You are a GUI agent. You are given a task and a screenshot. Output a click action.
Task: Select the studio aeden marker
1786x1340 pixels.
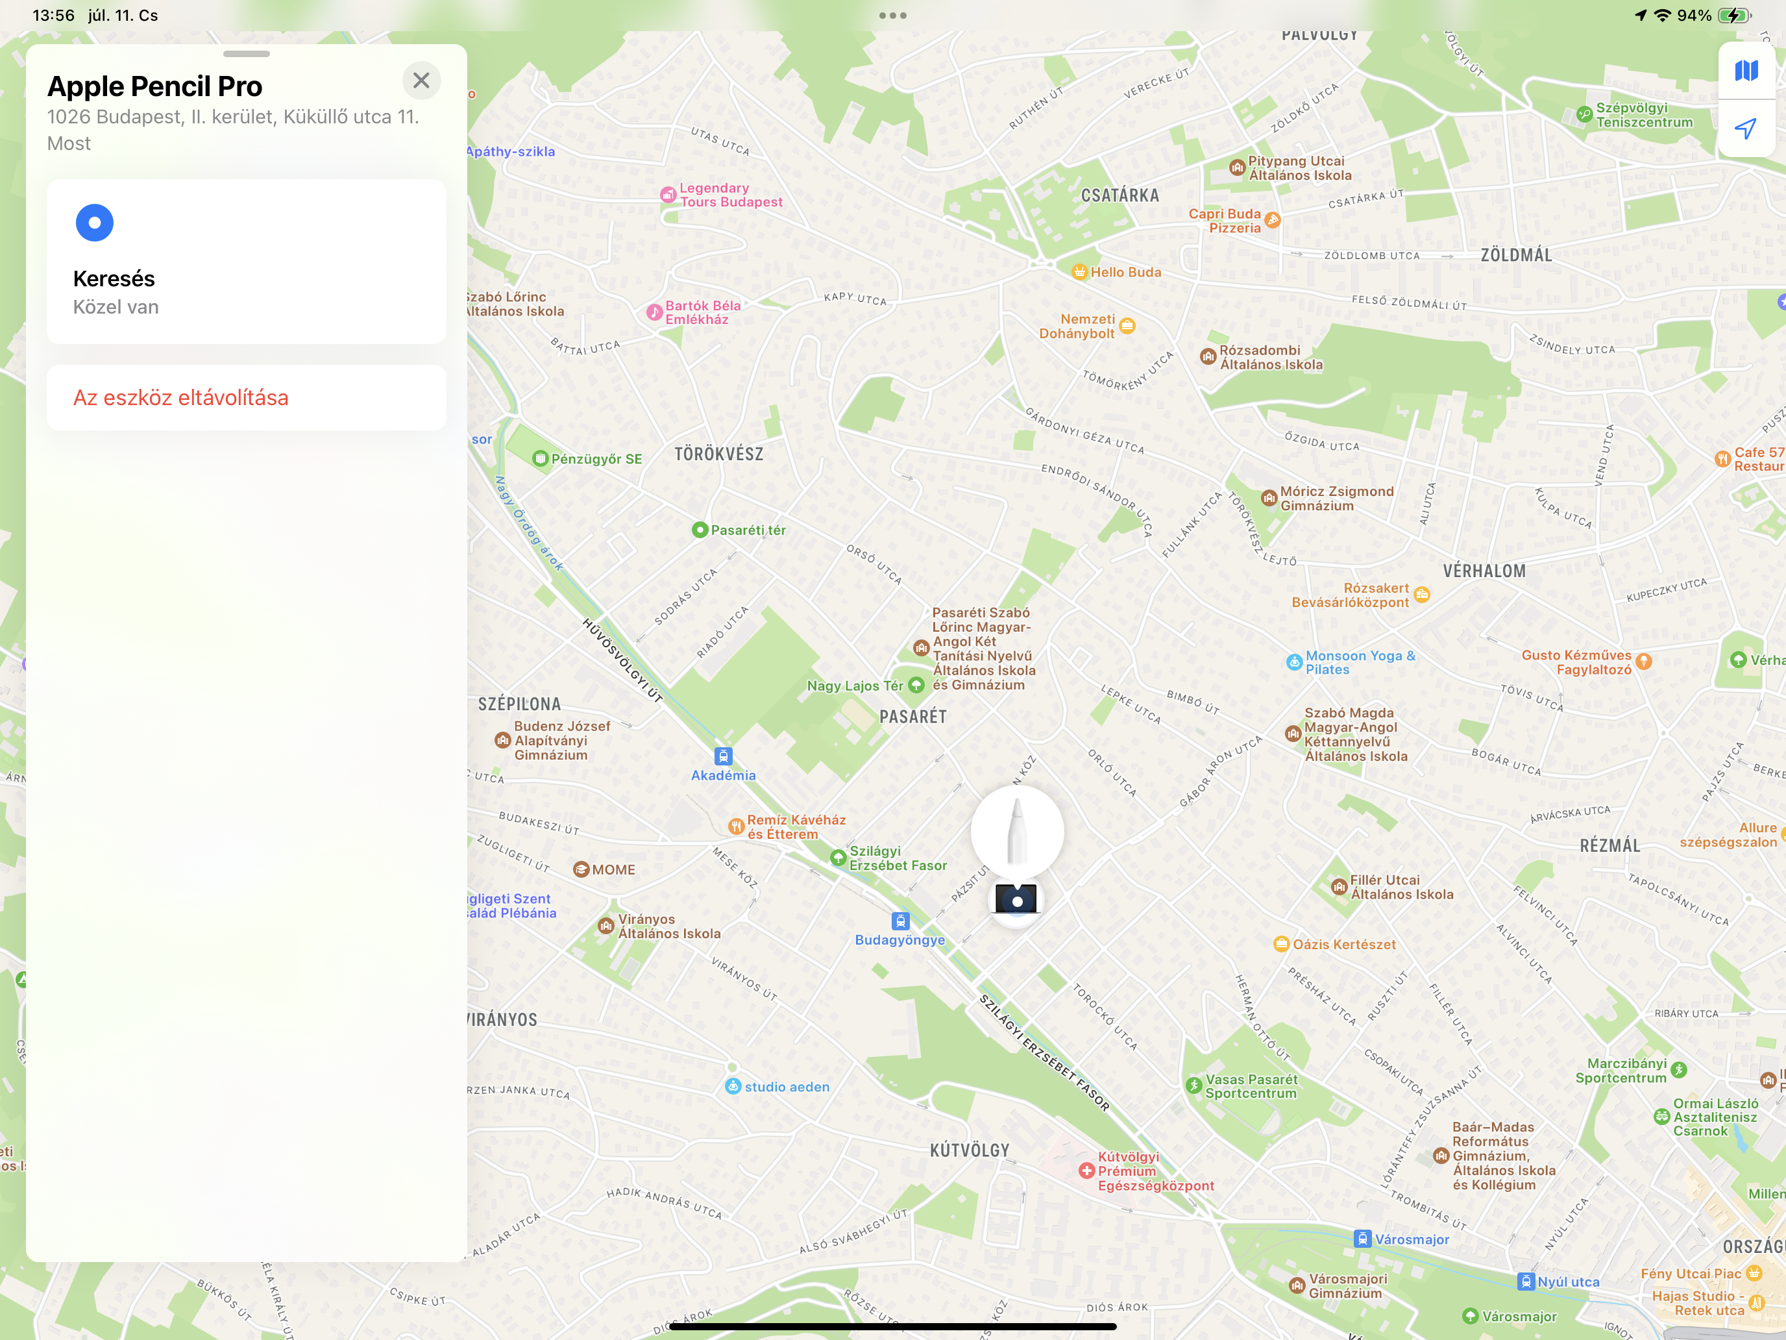[x=732, y=1086]
